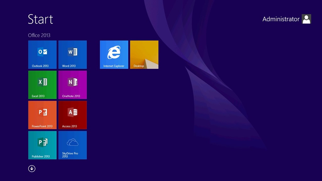Open the Outlook 2013 tile

click(x=42, y=55)
